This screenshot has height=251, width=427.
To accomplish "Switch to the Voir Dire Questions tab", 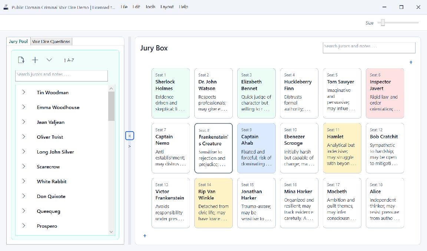I will [x=51, y=42].
